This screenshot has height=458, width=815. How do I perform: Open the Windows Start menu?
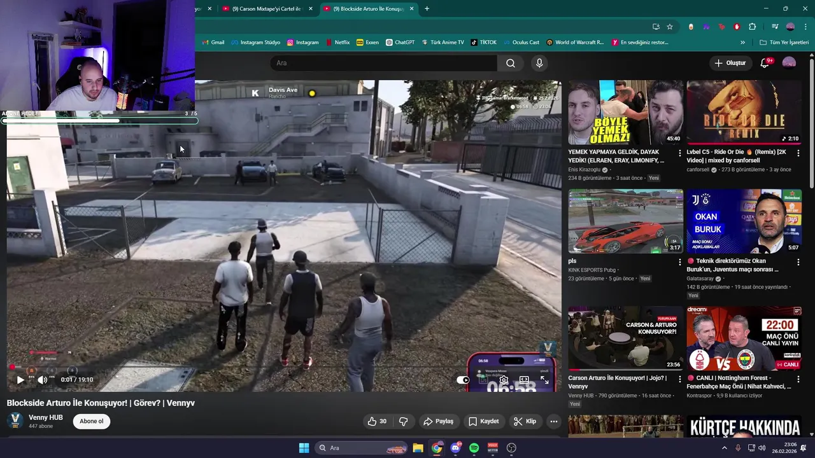coord(304,448)
